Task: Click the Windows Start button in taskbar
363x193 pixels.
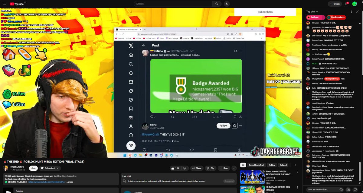Action: click(125, 155)
